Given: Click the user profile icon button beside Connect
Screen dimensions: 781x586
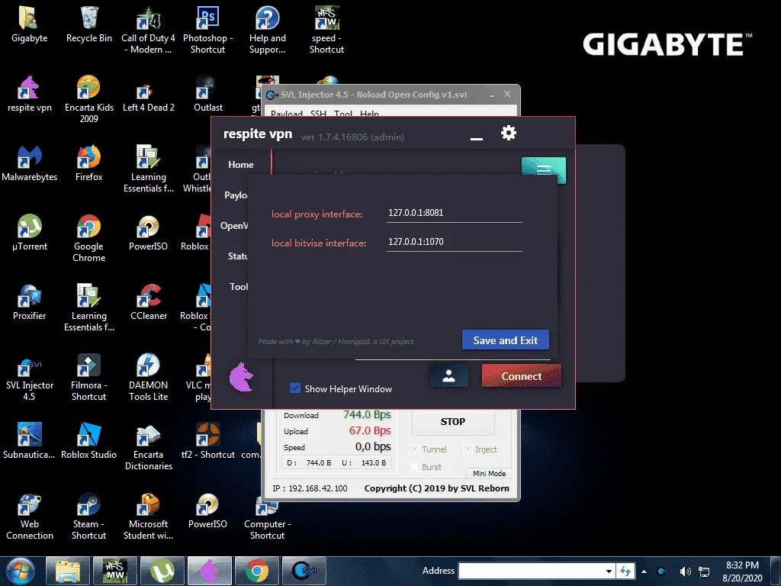Looking at the screenshot, I should click(448, 376).
